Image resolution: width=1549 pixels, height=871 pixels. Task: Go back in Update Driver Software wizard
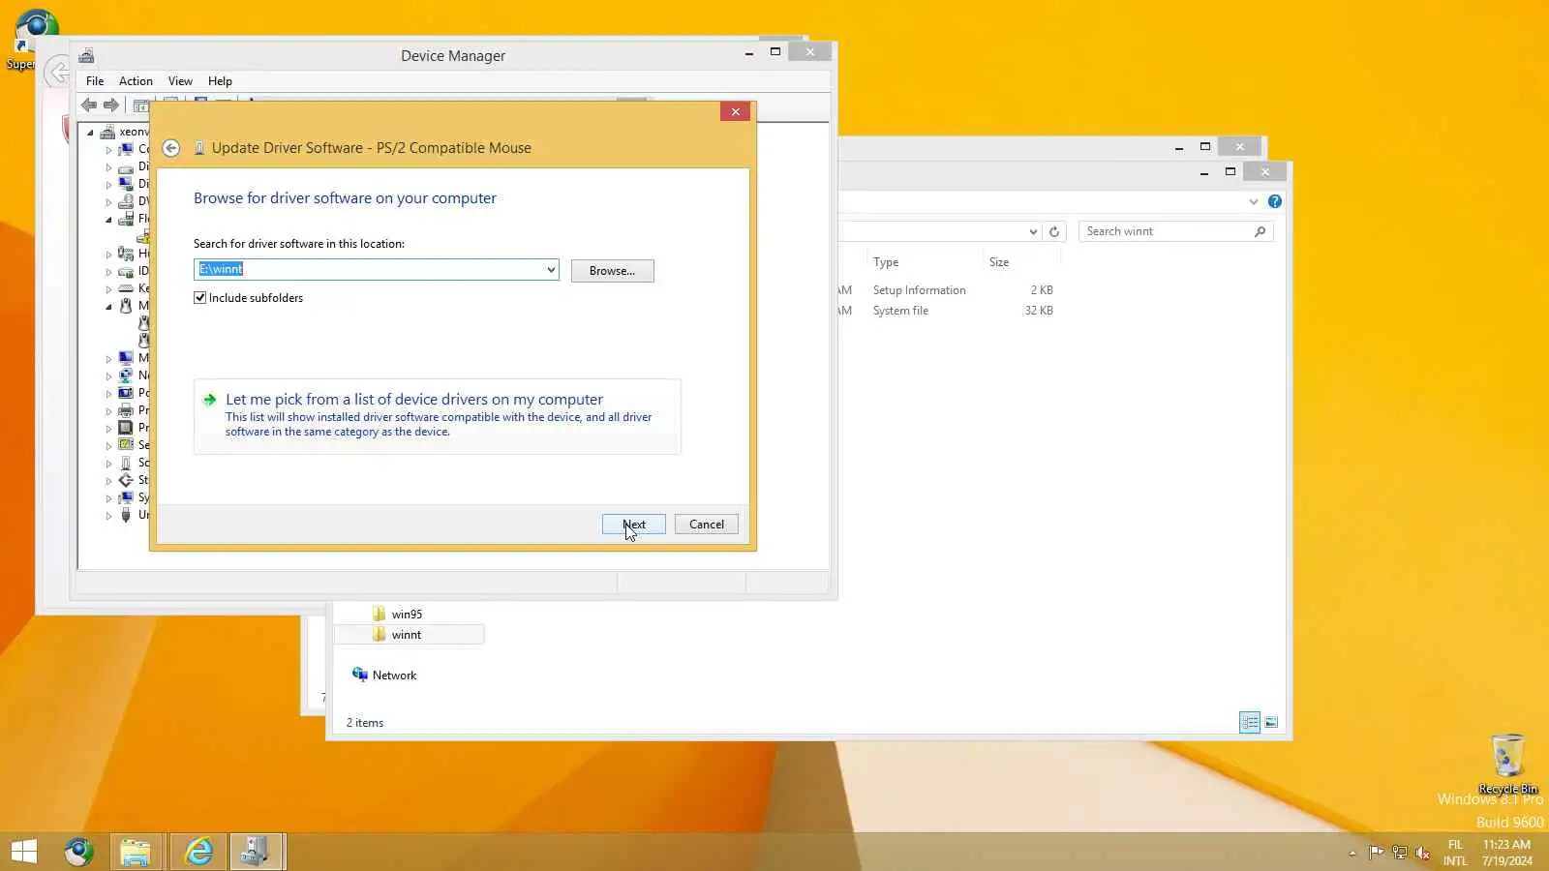click(x=171, y=148)
